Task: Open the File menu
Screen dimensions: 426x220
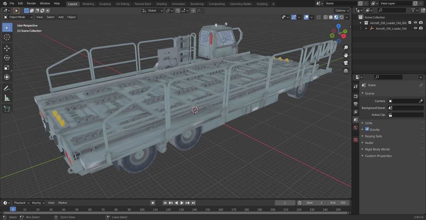Action: [x=12, y=3]
